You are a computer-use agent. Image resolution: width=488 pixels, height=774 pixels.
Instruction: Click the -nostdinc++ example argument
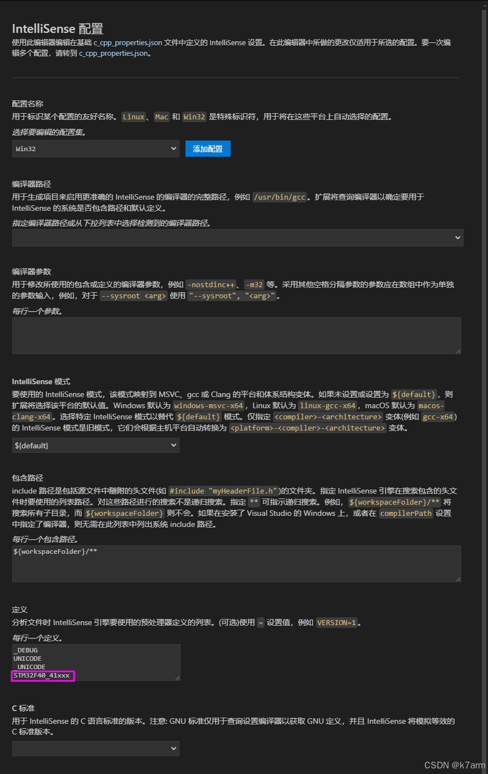point(212,284)
